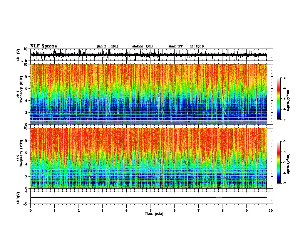The height and width of the screenshot is (236, 305).
Task: Click the ch.1 color bar "log(PSD)" label
Action: [x=288, y=101]
